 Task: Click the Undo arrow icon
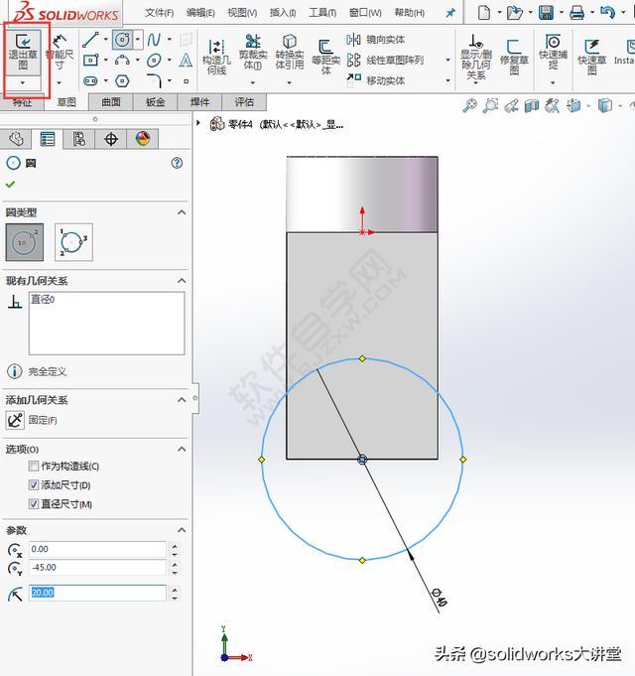point(607,12)
